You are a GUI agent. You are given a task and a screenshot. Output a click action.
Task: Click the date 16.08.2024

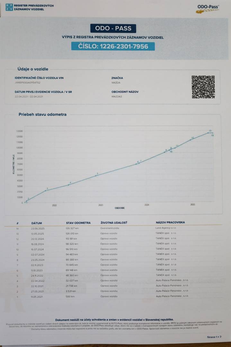38,244
